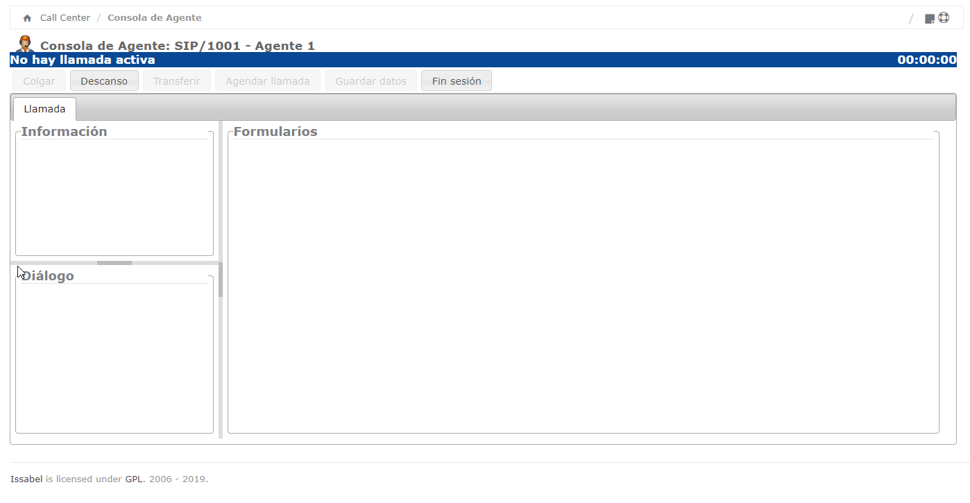Click the 00:00:00 call timer
This screenshot has width=970, height=503.
pos(927,60)
